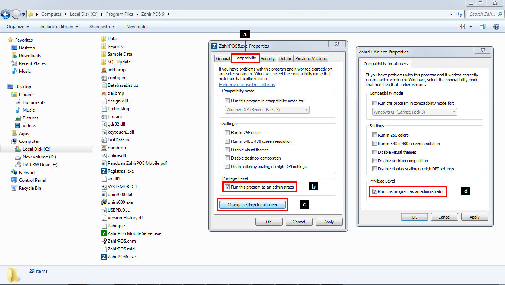Switch to the Security tab

[268, 59]
